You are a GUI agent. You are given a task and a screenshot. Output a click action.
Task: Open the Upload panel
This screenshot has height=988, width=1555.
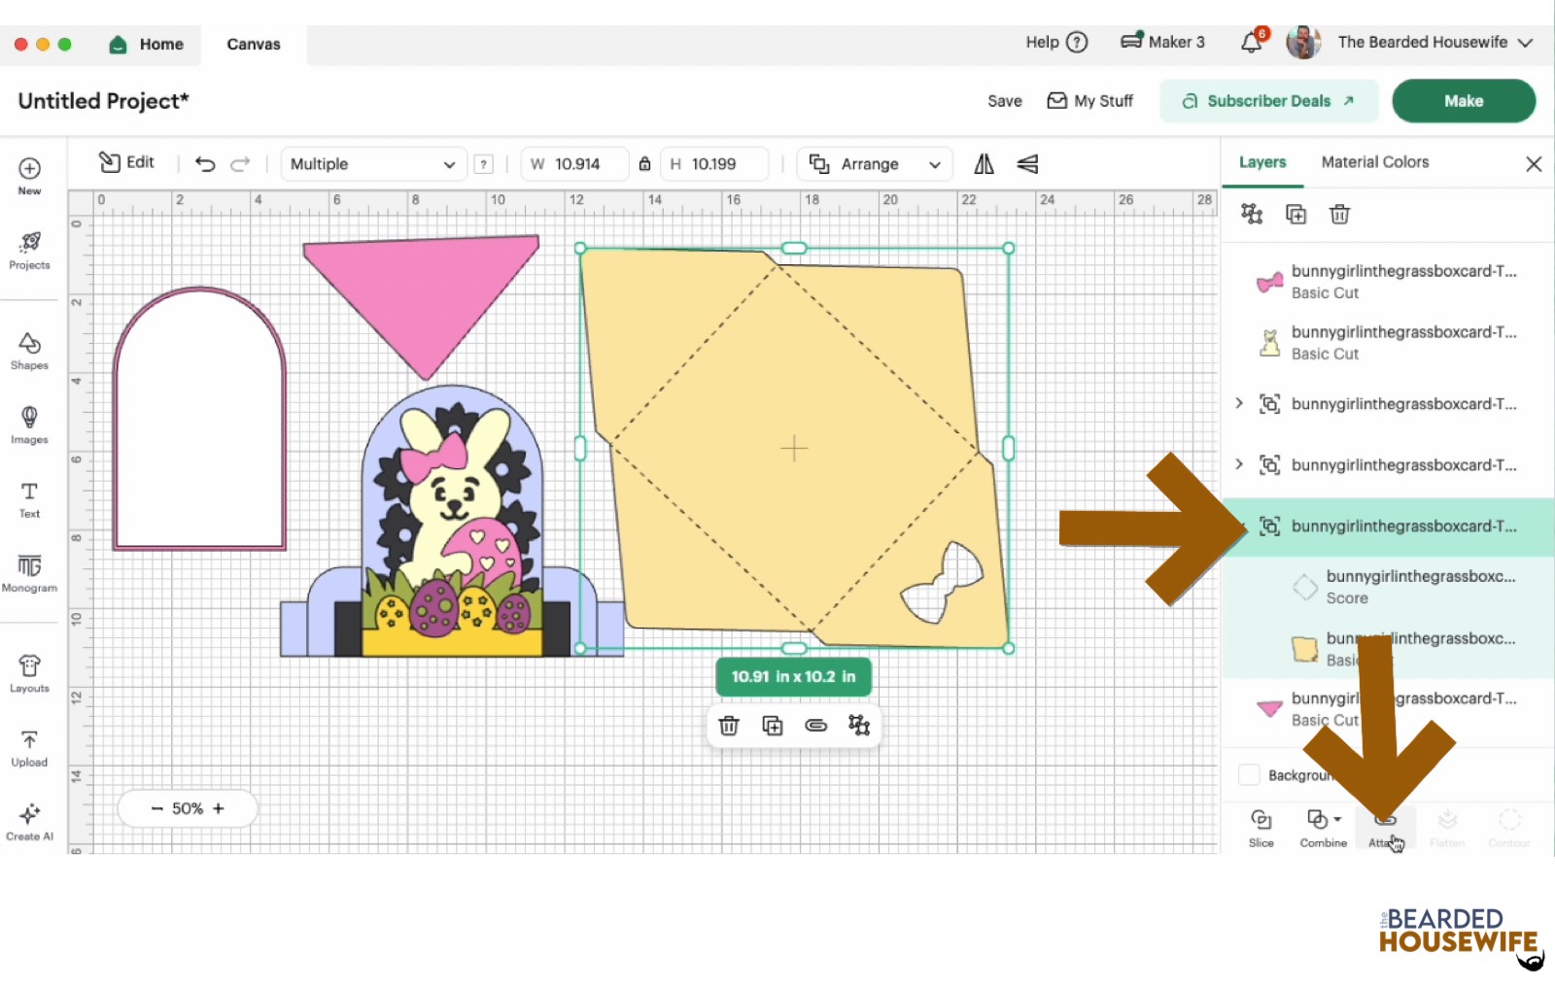point(29,745)
